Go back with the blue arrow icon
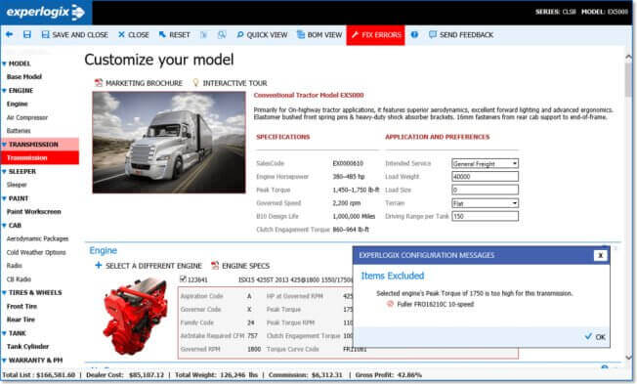Screen dimensions: 637x384 point(9,34)
